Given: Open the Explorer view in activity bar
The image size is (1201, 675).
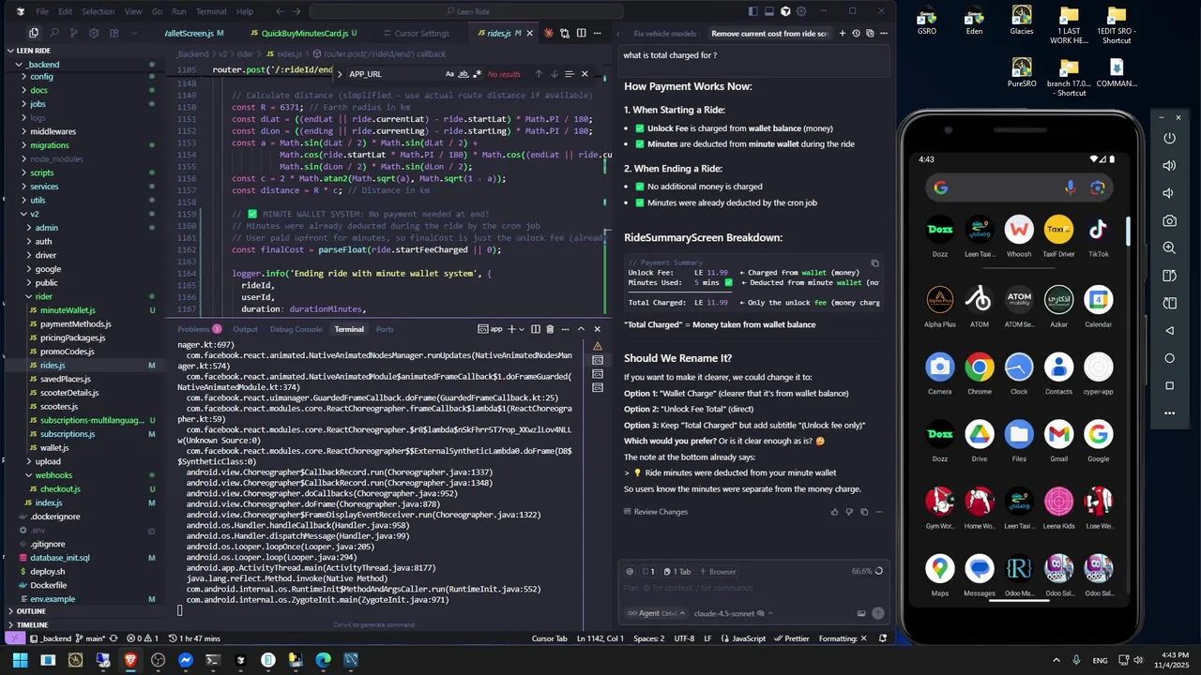Looking at the screenshot, I should click(33, 33).
